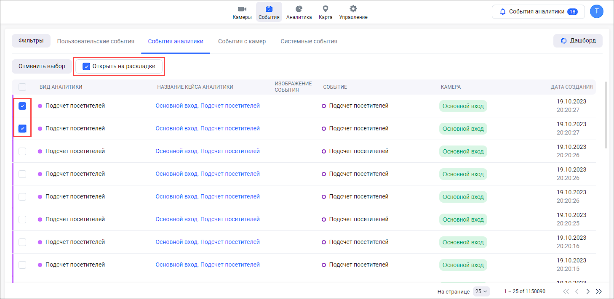Jump to the last page arrow

tap(599, 291)
